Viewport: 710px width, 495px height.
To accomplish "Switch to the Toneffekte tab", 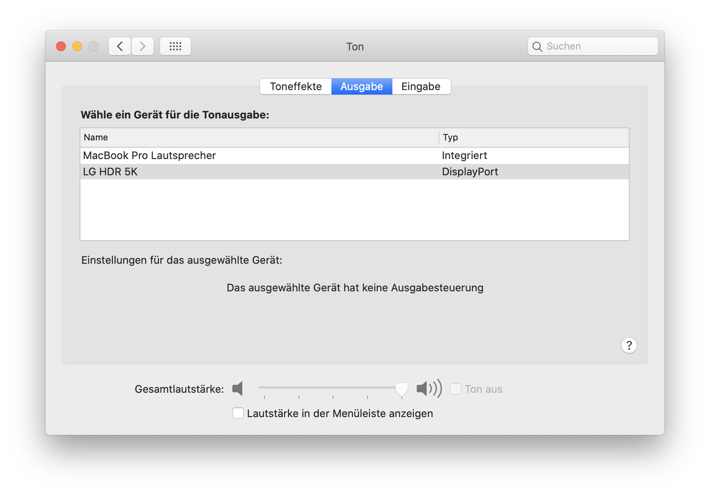I will coord(296,86).
